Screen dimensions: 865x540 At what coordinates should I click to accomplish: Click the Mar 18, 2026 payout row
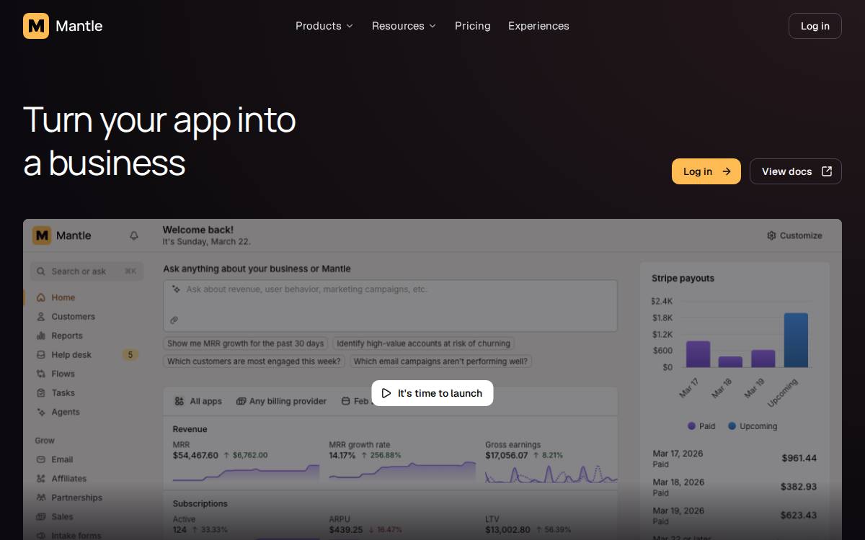point(735,487)
